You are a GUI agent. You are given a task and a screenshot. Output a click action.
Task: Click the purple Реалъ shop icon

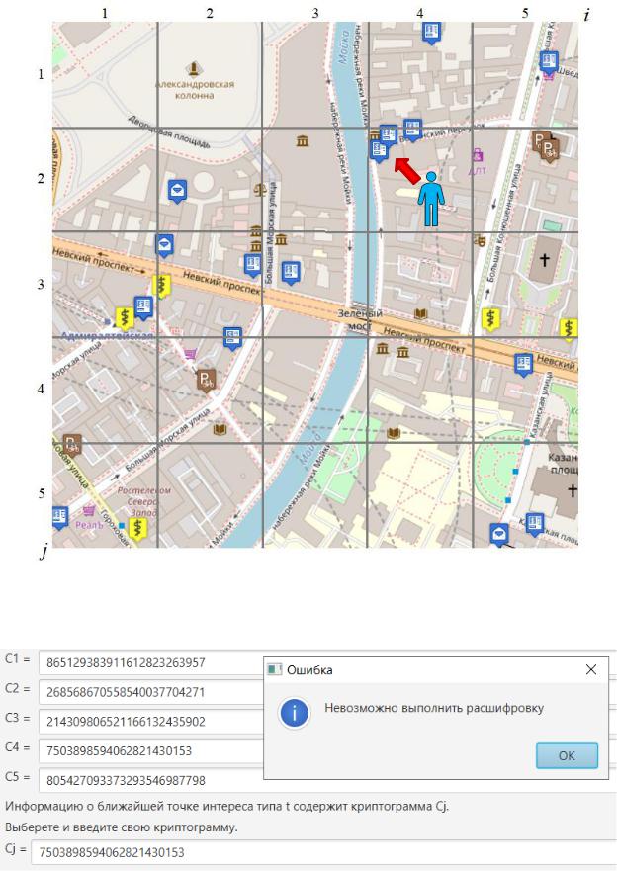tap(88, 510)
